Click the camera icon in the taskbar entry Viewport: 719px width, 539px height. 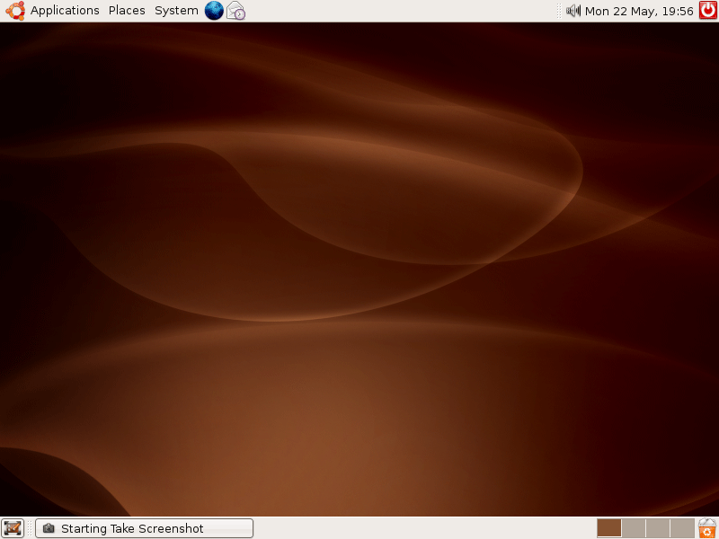49,528
